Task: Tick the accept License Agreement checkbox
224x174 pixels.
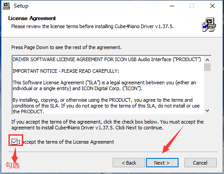Action: click(x=14, y=142)
